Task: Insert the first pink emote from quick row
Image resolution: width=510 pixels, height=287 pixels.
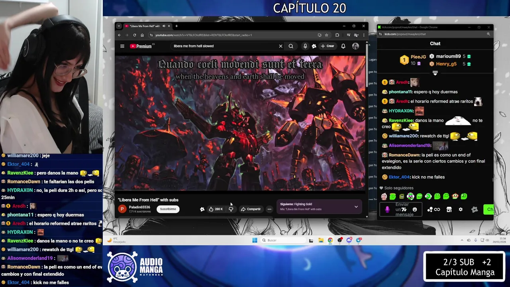Action: (384, 197)
